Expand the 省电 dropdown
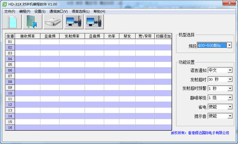The width and height of the screenshot is (238, 144). (x=230, y=107)
